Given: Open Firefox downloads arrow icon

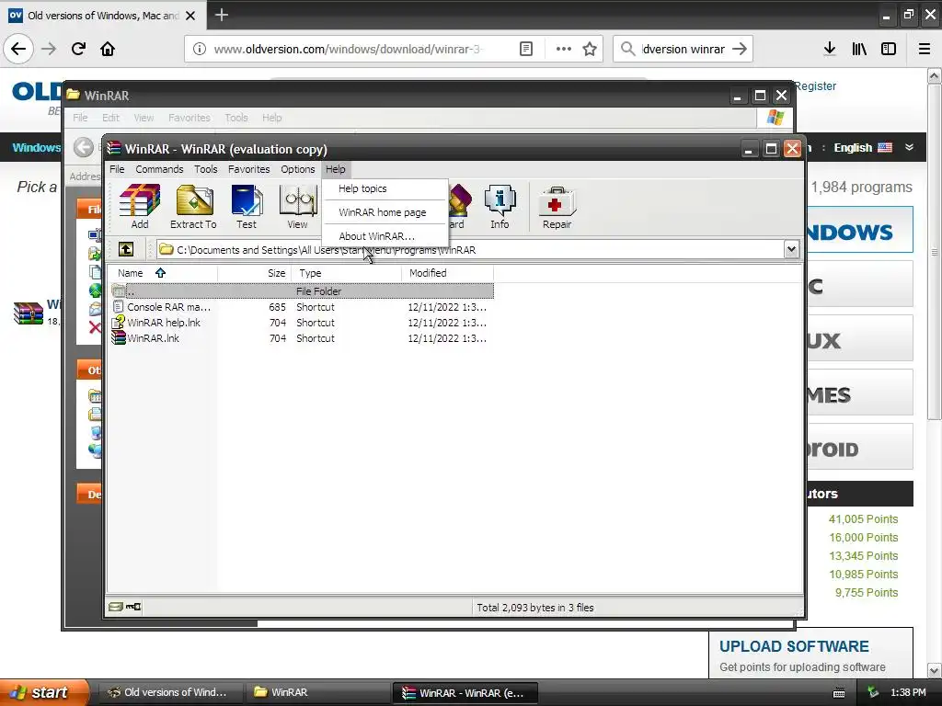Looking at the screenshot, I should 830,49.
